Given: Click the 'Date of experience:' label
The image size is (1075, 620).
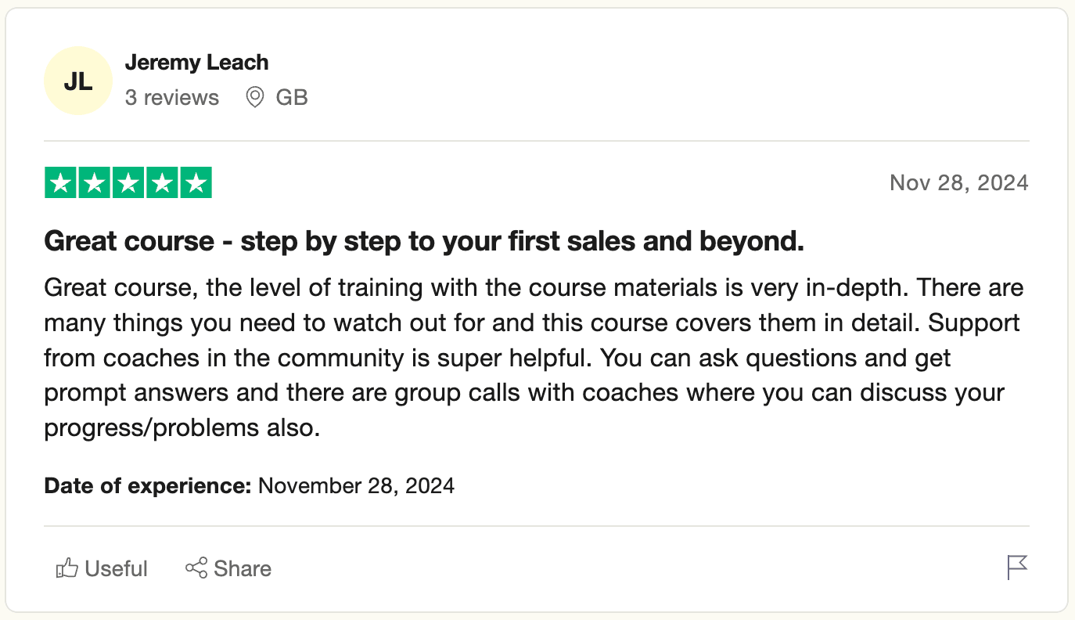Looking at the screenshot, I should tap(147, 486).
